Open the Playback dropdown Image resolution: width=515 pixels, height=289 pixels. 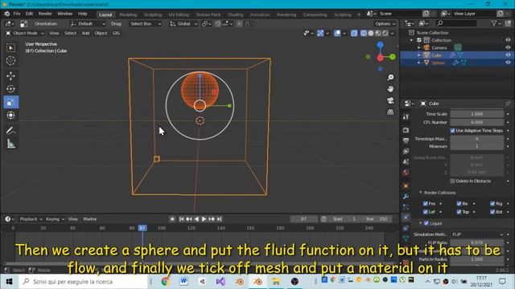click(31, 219)
